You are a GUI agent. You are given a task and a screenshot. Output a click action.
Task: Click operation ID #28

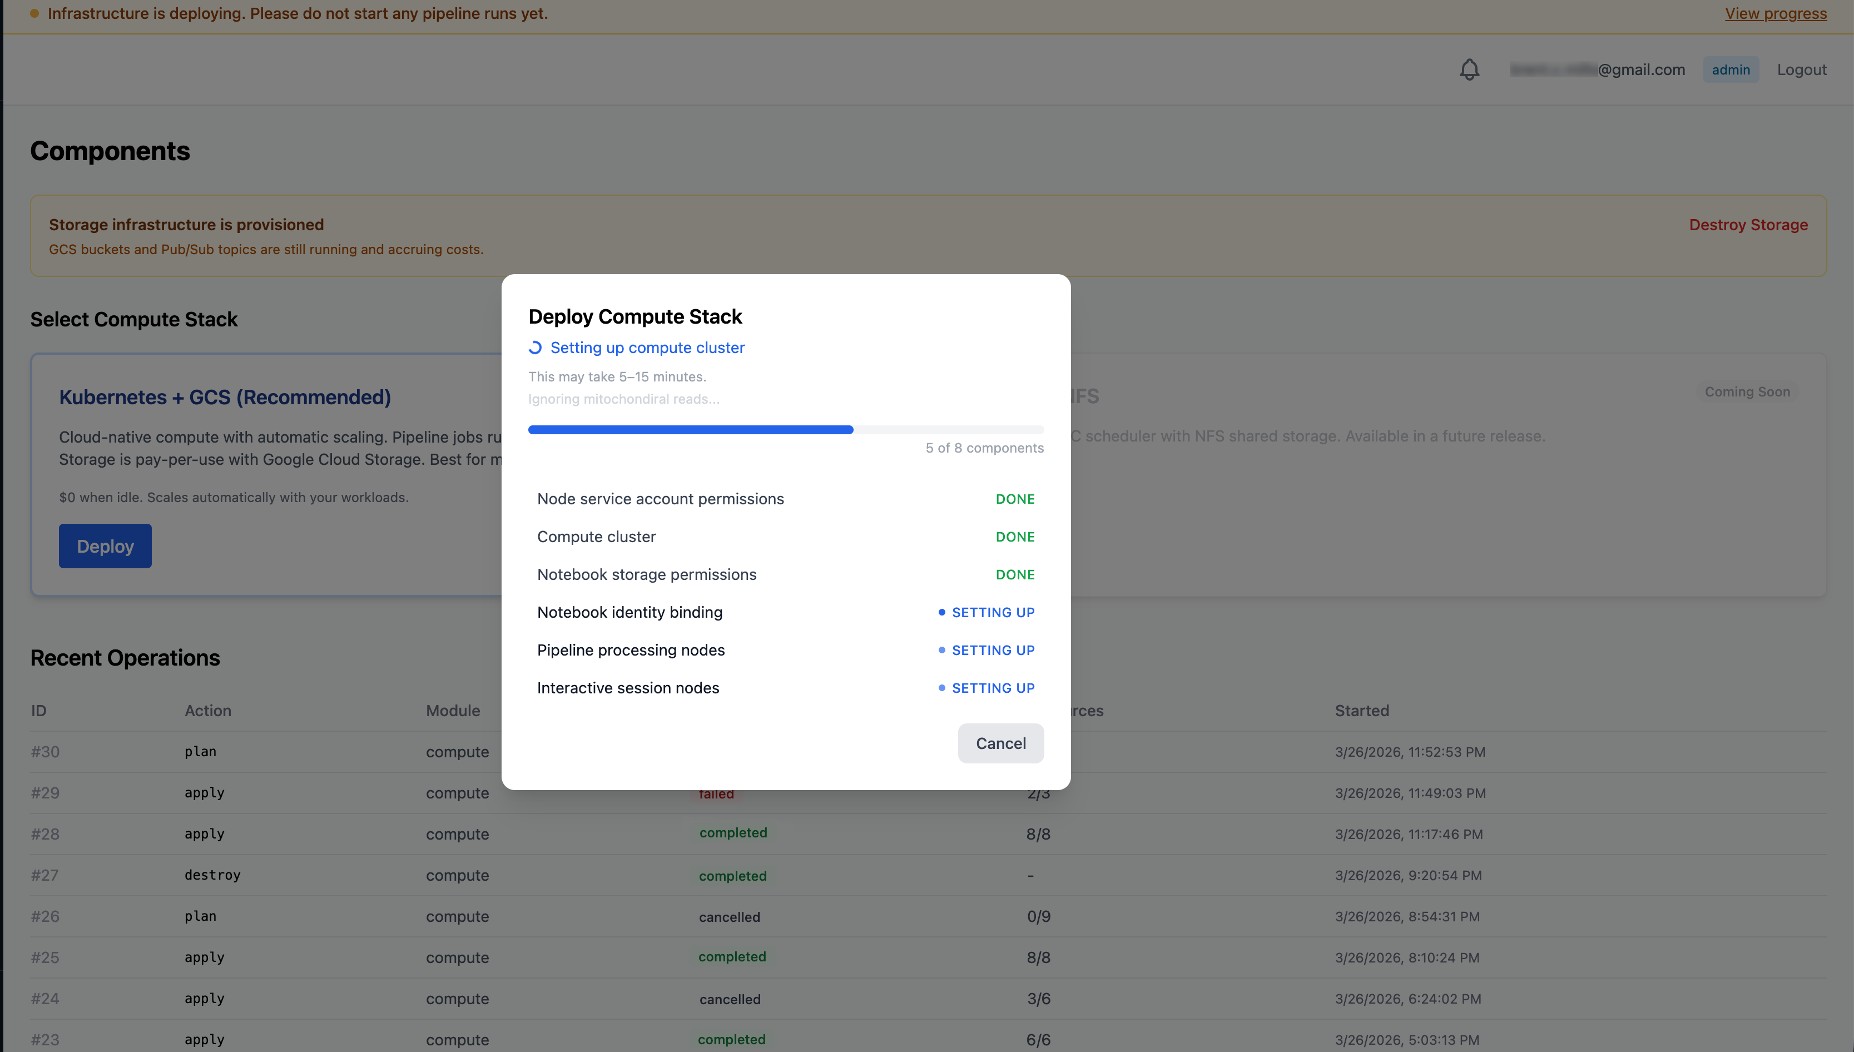tap(45, 834)
